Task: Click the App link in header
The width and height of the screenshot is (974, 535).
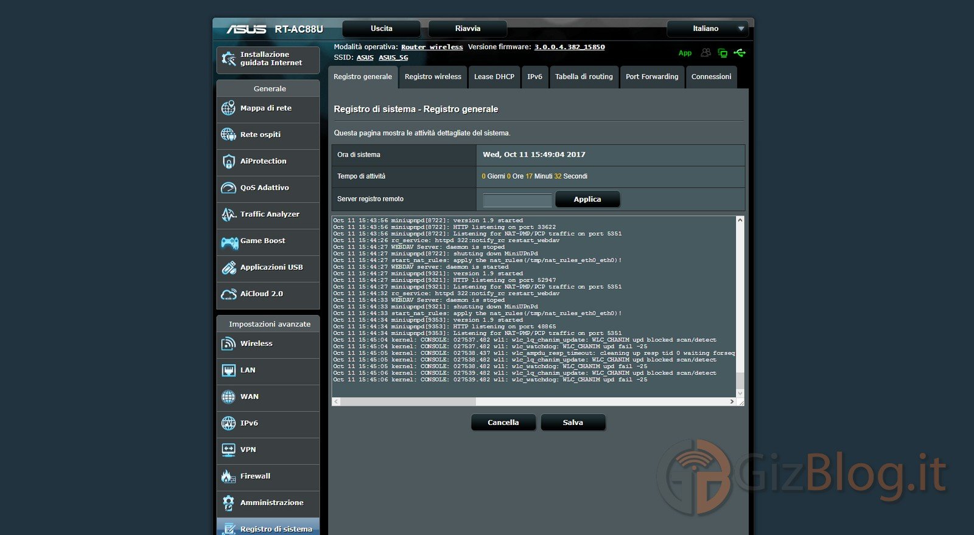Action: [x=685, y=53]
